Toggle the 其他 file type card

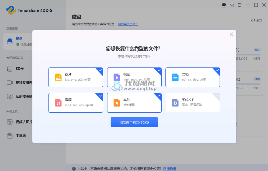[x=134, y=103]
